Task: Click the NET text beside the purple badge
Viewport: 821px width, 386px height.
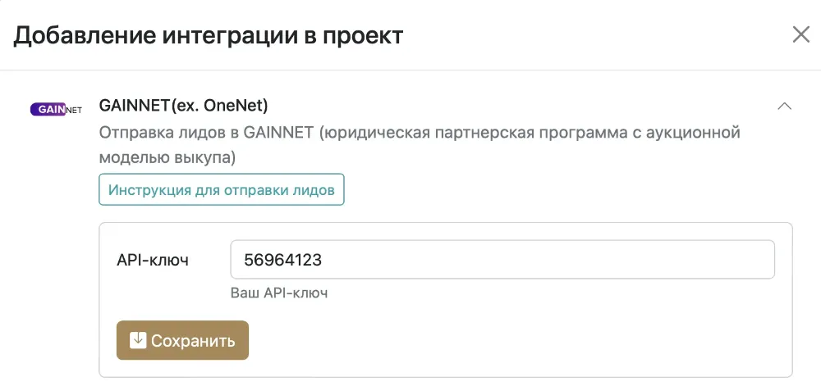Action: pos(73,110)
